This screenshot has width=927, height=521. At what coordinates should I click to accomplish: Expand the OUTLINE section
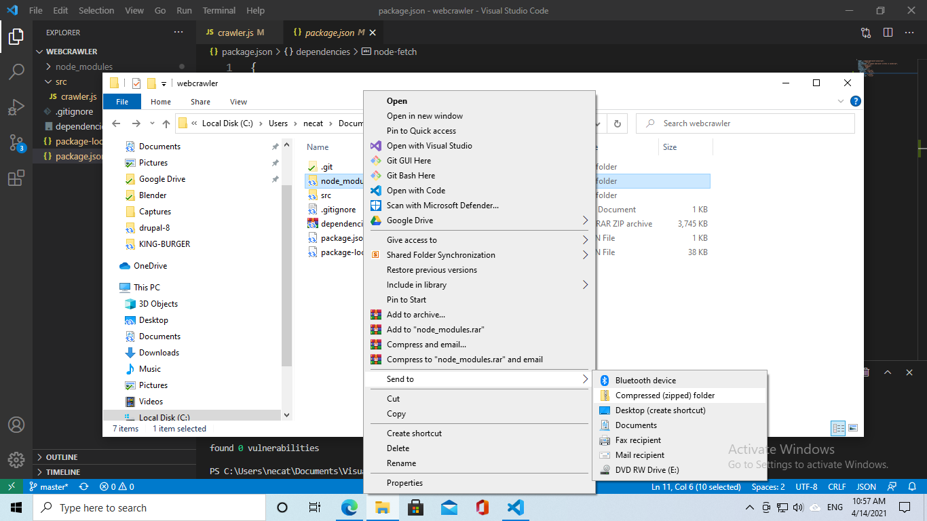(x=62, y=457)
